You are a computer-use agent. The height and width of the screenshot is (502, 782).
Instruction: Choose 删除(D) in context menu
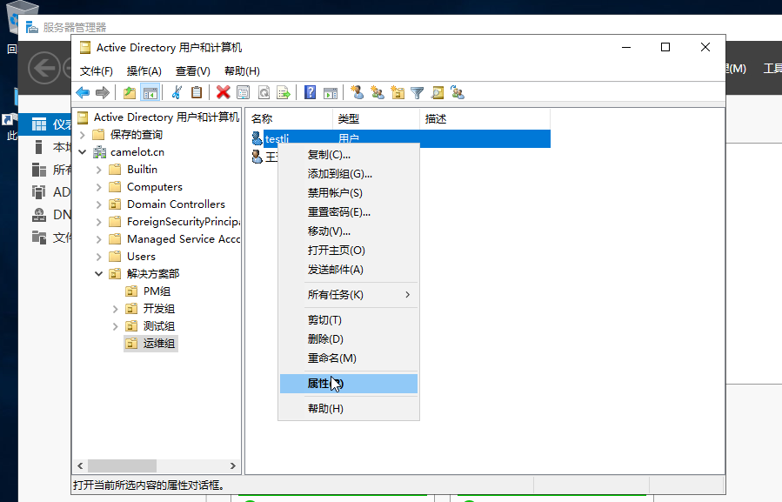click(349, 338)
